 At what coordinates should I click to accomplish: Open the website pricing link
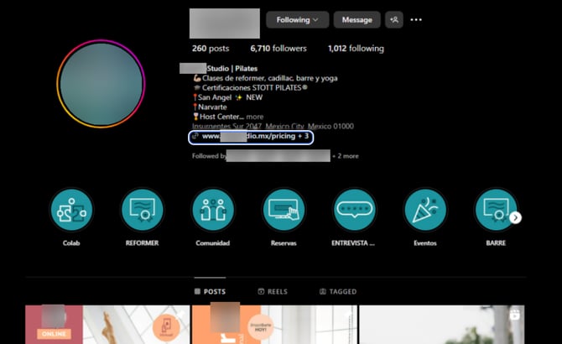click(x=251, y=138)
